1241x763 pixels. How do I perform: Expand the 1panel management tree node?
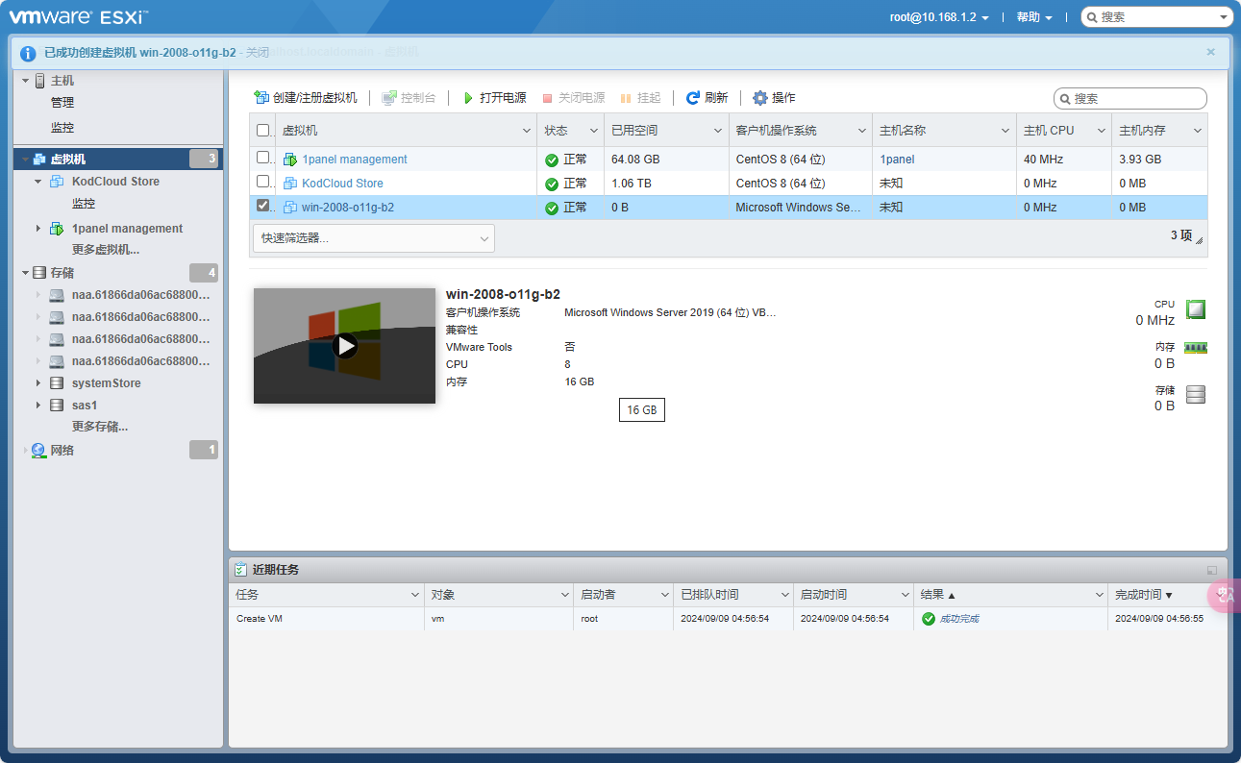tap(38, 229)
